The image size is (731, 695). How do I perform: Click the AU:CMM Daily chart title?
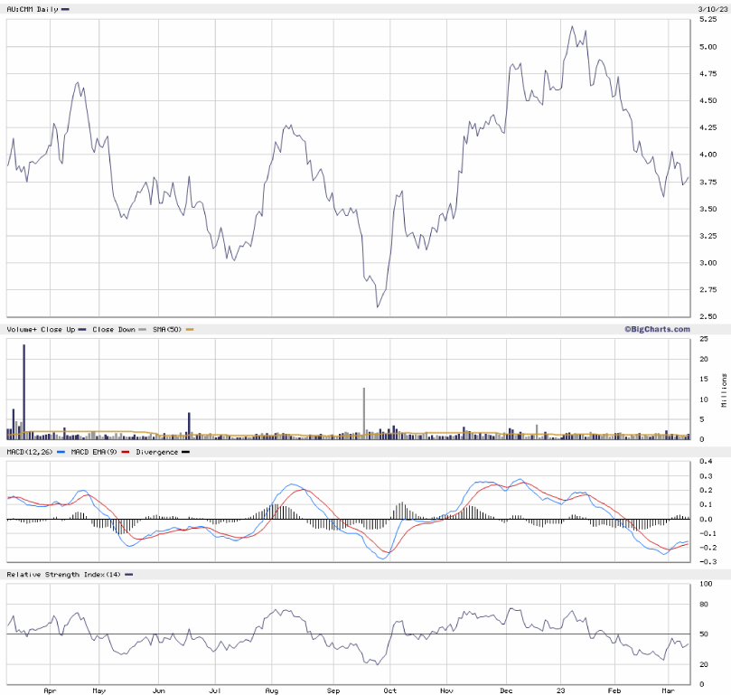33,8
